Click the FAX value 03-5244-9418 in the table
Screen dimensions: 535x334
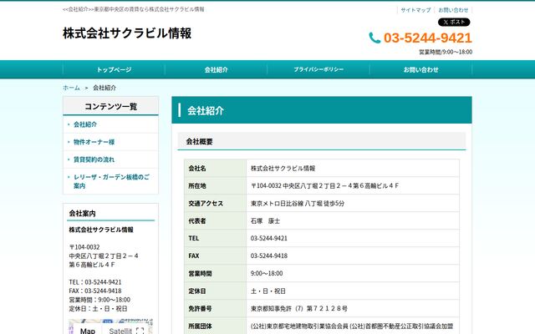269,256
